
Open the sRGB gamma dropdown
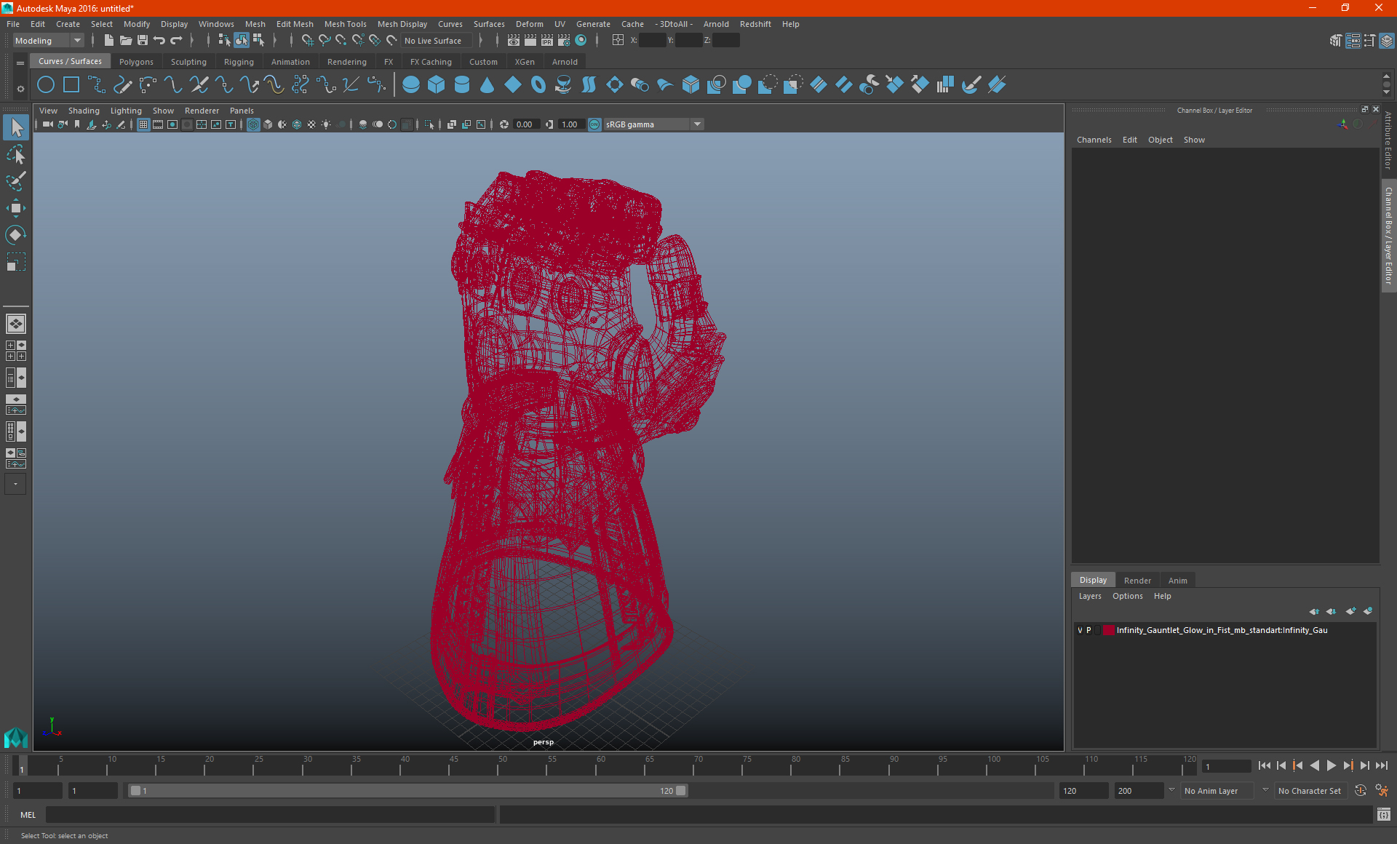654,125
